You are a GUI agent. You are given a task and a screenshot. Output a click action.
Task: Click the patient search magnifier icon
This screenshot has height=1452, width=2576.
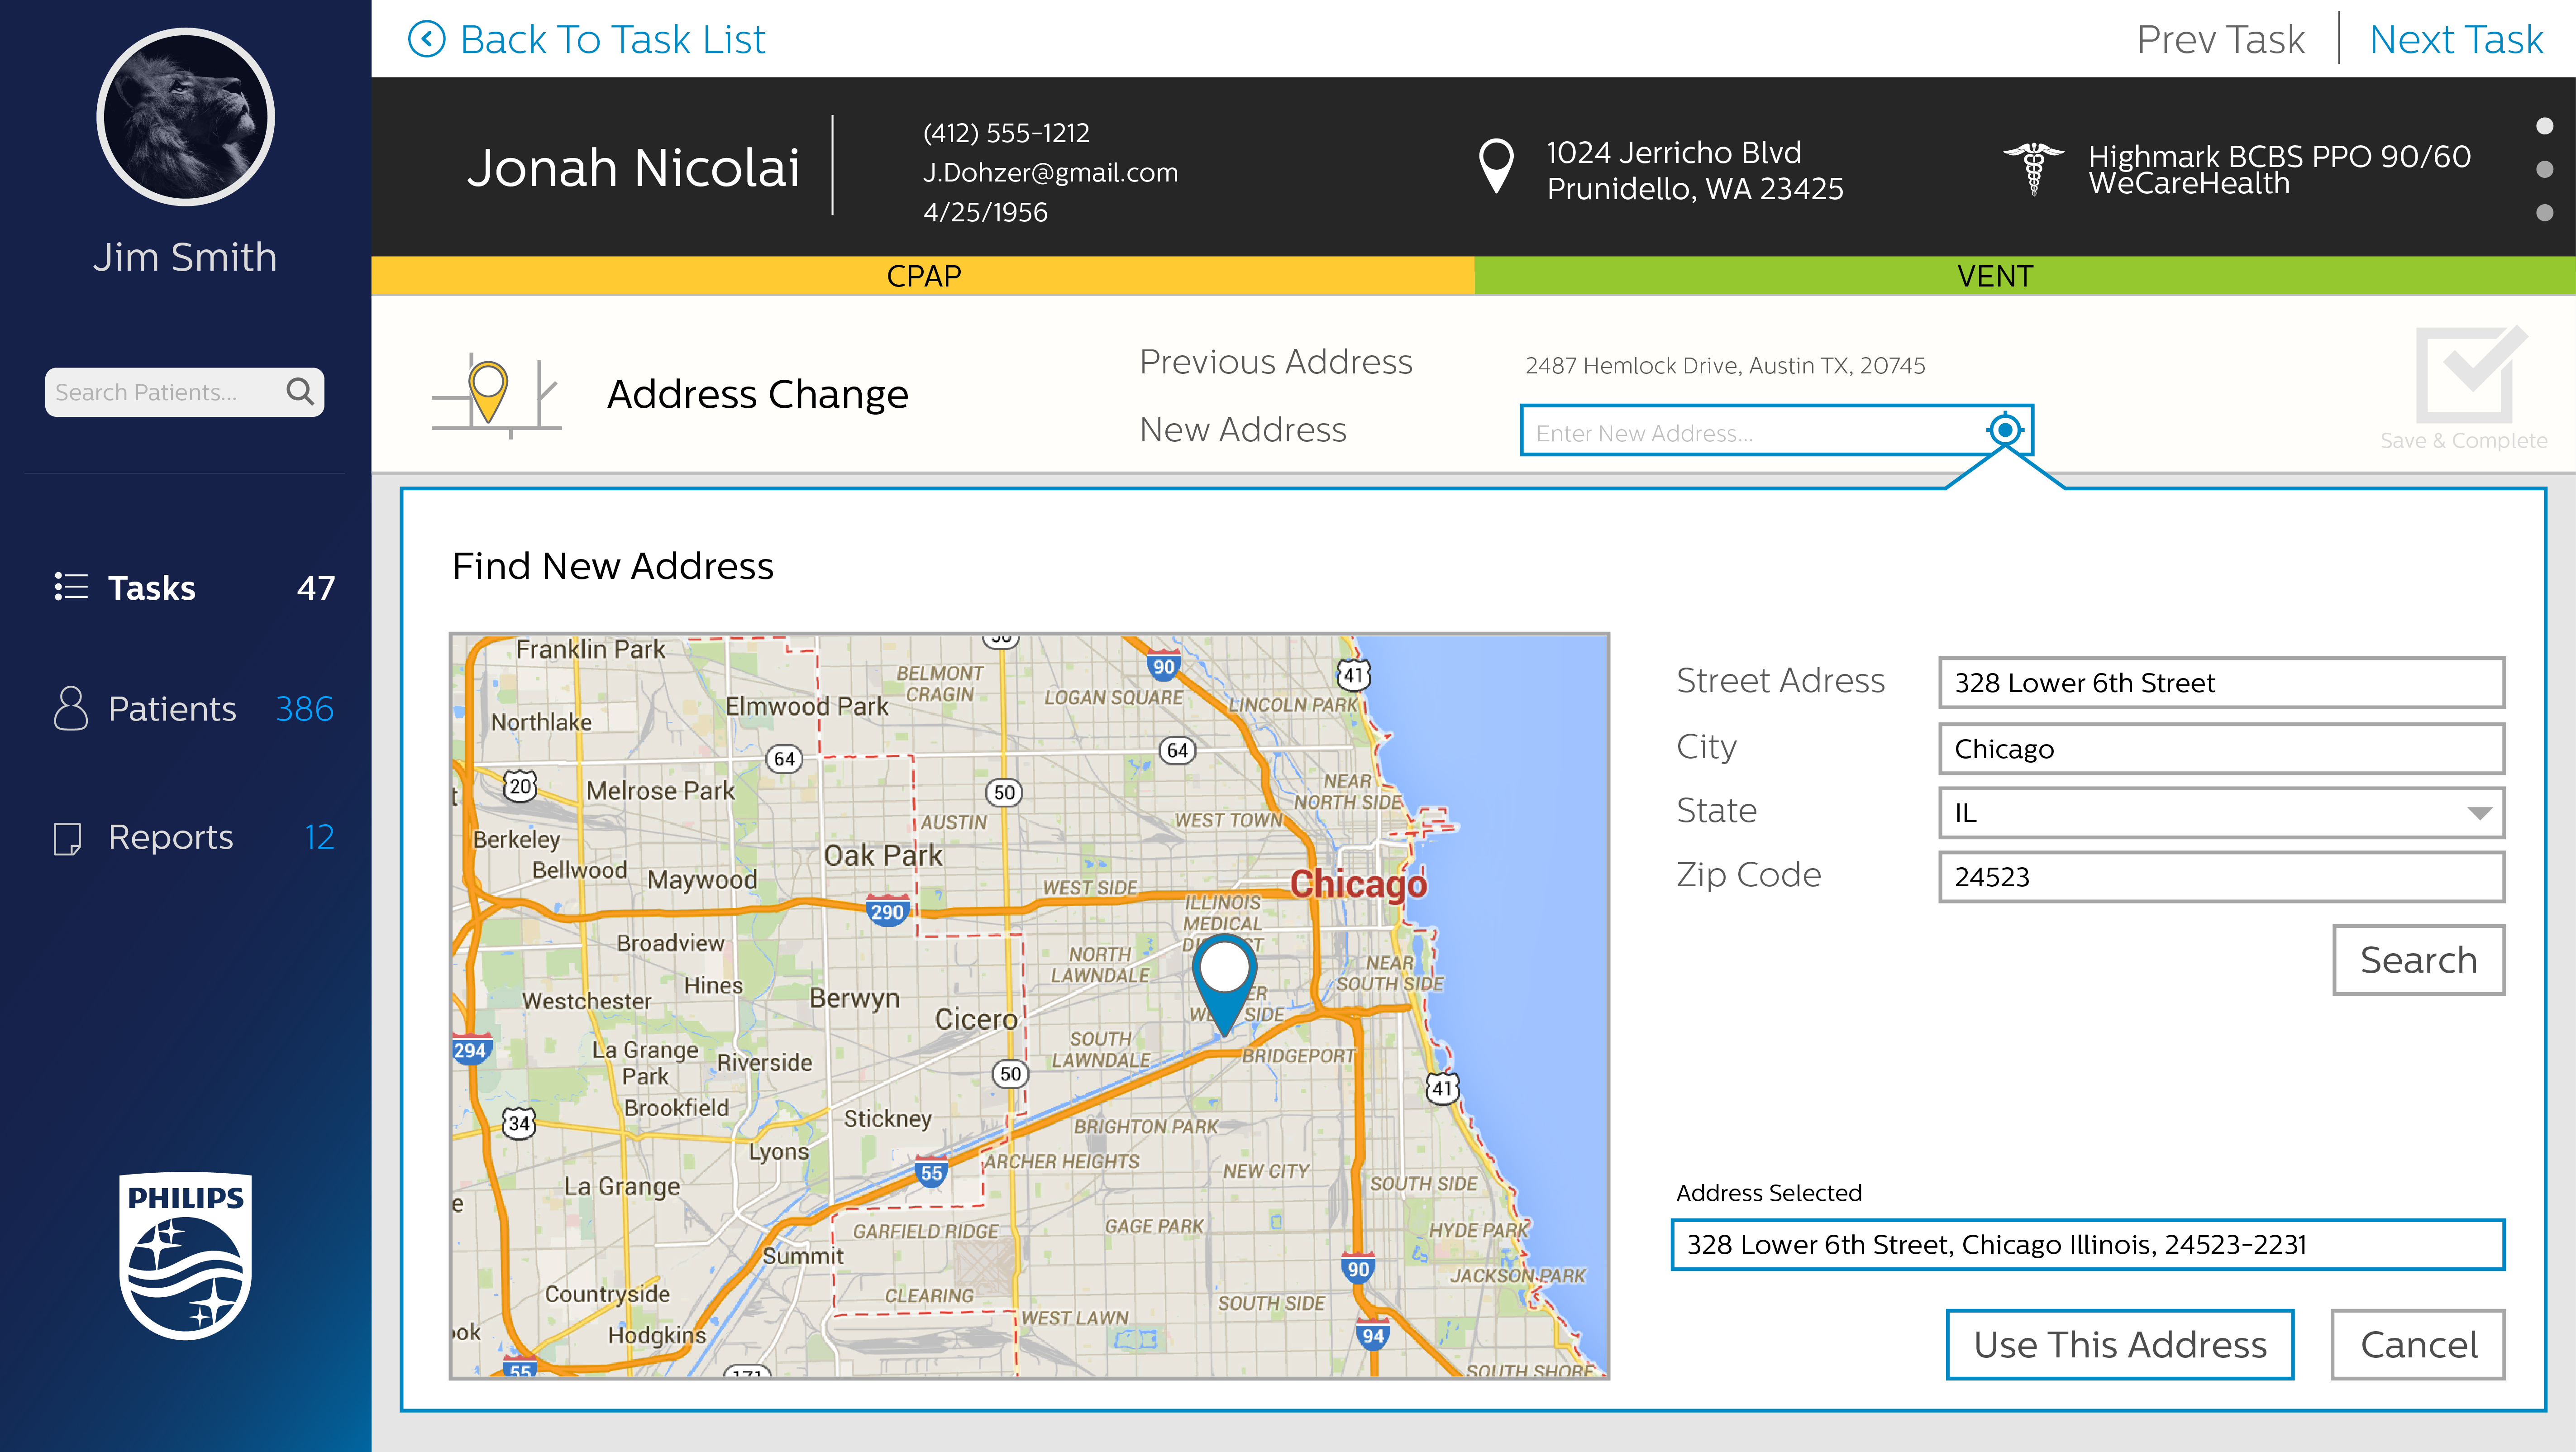click(300, 391)
